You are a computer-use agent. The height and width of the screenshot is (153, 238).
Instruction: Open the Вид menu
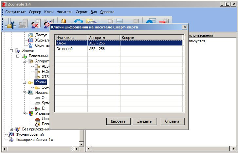[x=94, y=12]
